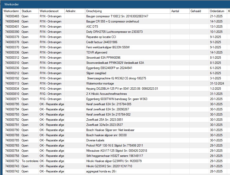Click 'Stroomkast 63A PPMK8096' description
The image size is (230, 175).
tap(103, 58)
